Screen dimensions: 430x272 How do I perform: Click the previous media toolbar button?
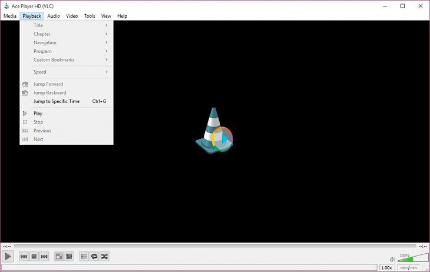[x=24, y=256]
